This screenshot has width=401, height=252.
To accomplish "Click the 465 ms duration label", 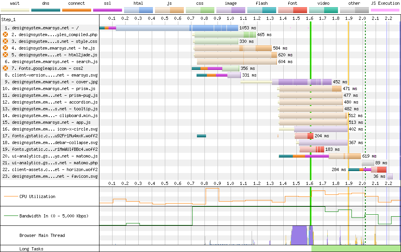I will pos(264,35).
